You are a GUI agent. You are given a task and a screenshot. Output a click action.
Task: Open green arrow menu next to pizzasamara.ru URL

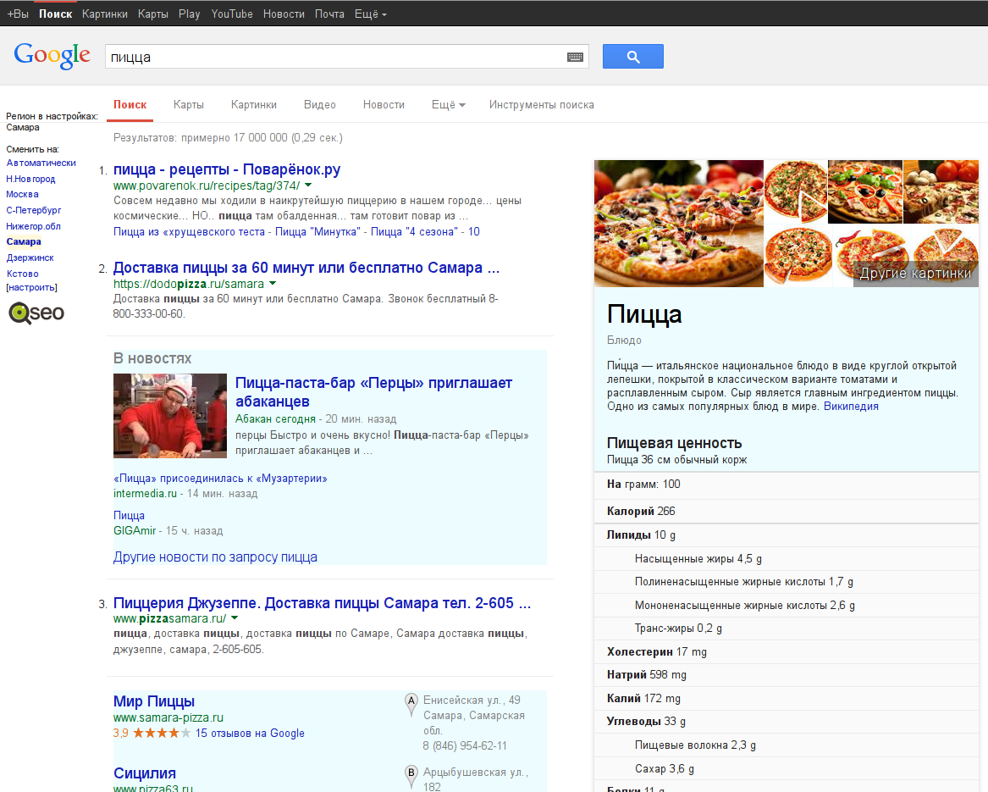tap(235, 618)
